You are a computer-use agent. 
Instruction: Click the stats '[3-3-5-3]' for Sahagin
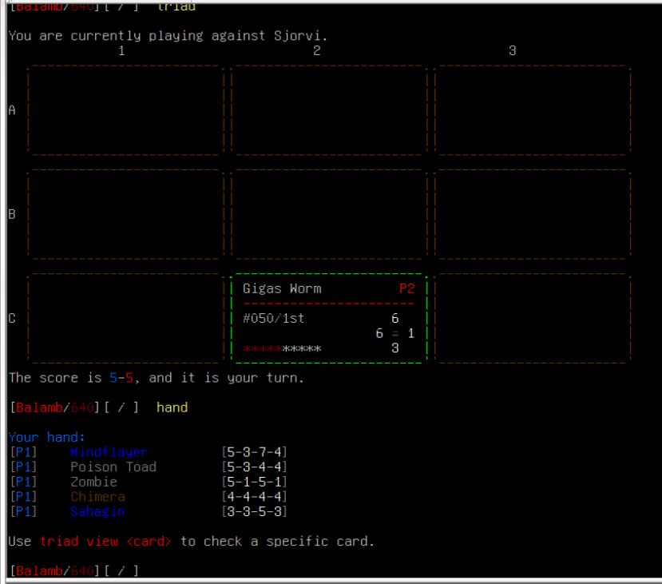tap(255, 512)
